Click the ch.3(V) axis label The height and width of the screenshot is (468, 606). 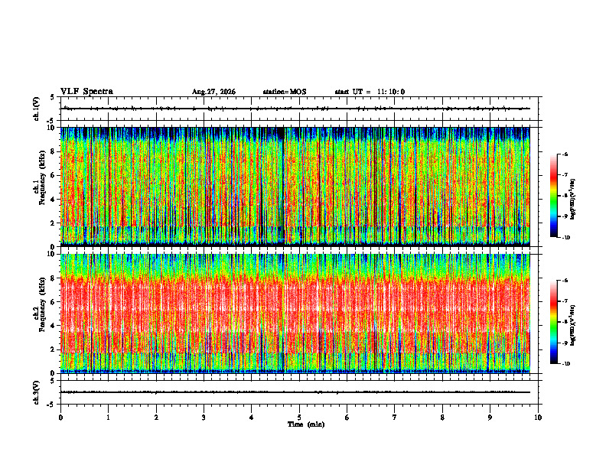click(37, 393)
